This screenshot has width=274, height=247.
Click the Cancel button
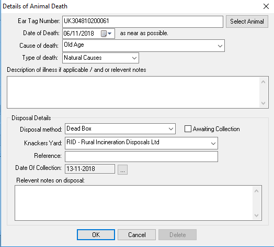coord(136,235)
